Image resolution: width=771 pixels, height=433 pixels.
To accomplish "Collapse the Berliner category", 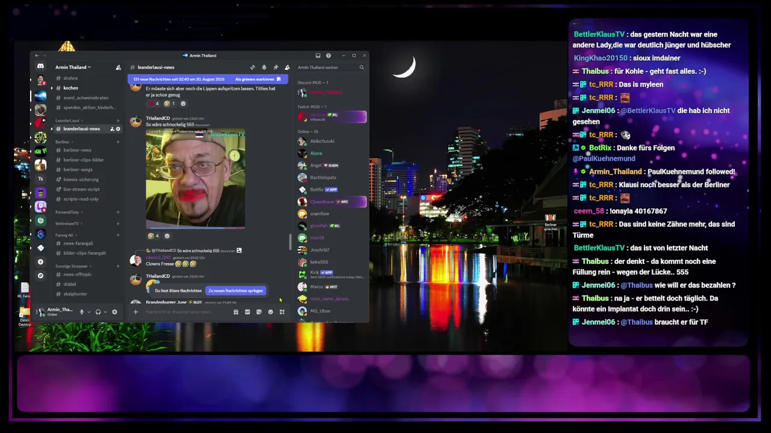I will click(x=64, y=142).
